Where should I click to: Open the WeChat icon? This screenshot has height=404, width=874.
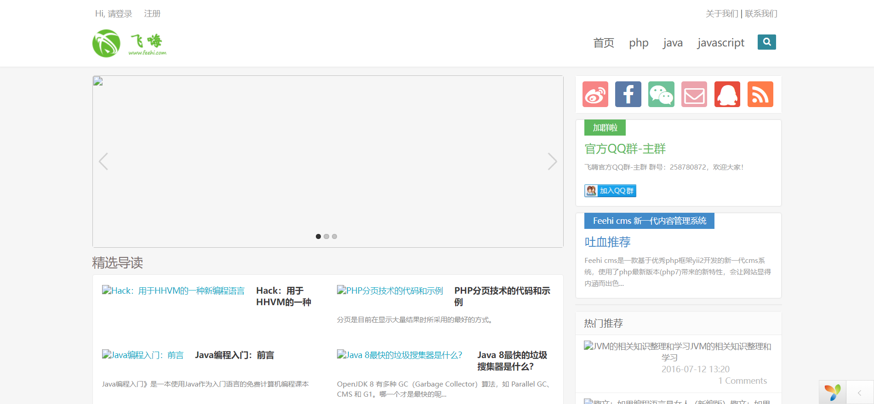[661, 94]
